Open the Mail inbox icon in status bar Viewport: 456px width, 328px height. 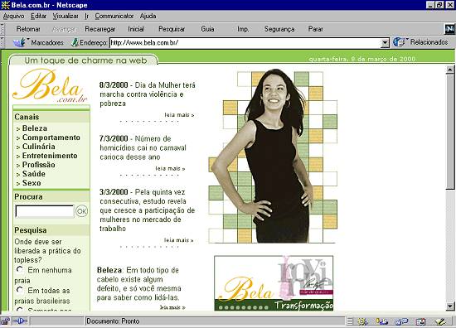coord(382,321)
